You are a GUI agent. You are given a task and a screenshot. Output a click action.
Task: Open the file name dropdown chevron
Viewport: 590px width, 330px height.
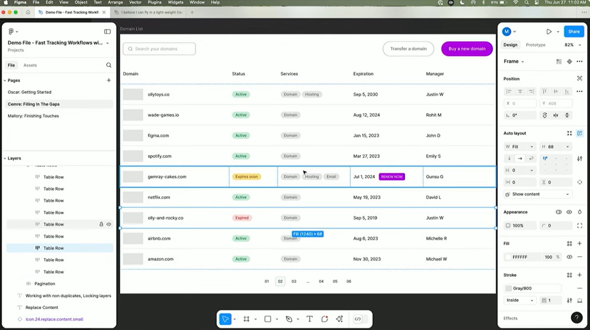108,43
